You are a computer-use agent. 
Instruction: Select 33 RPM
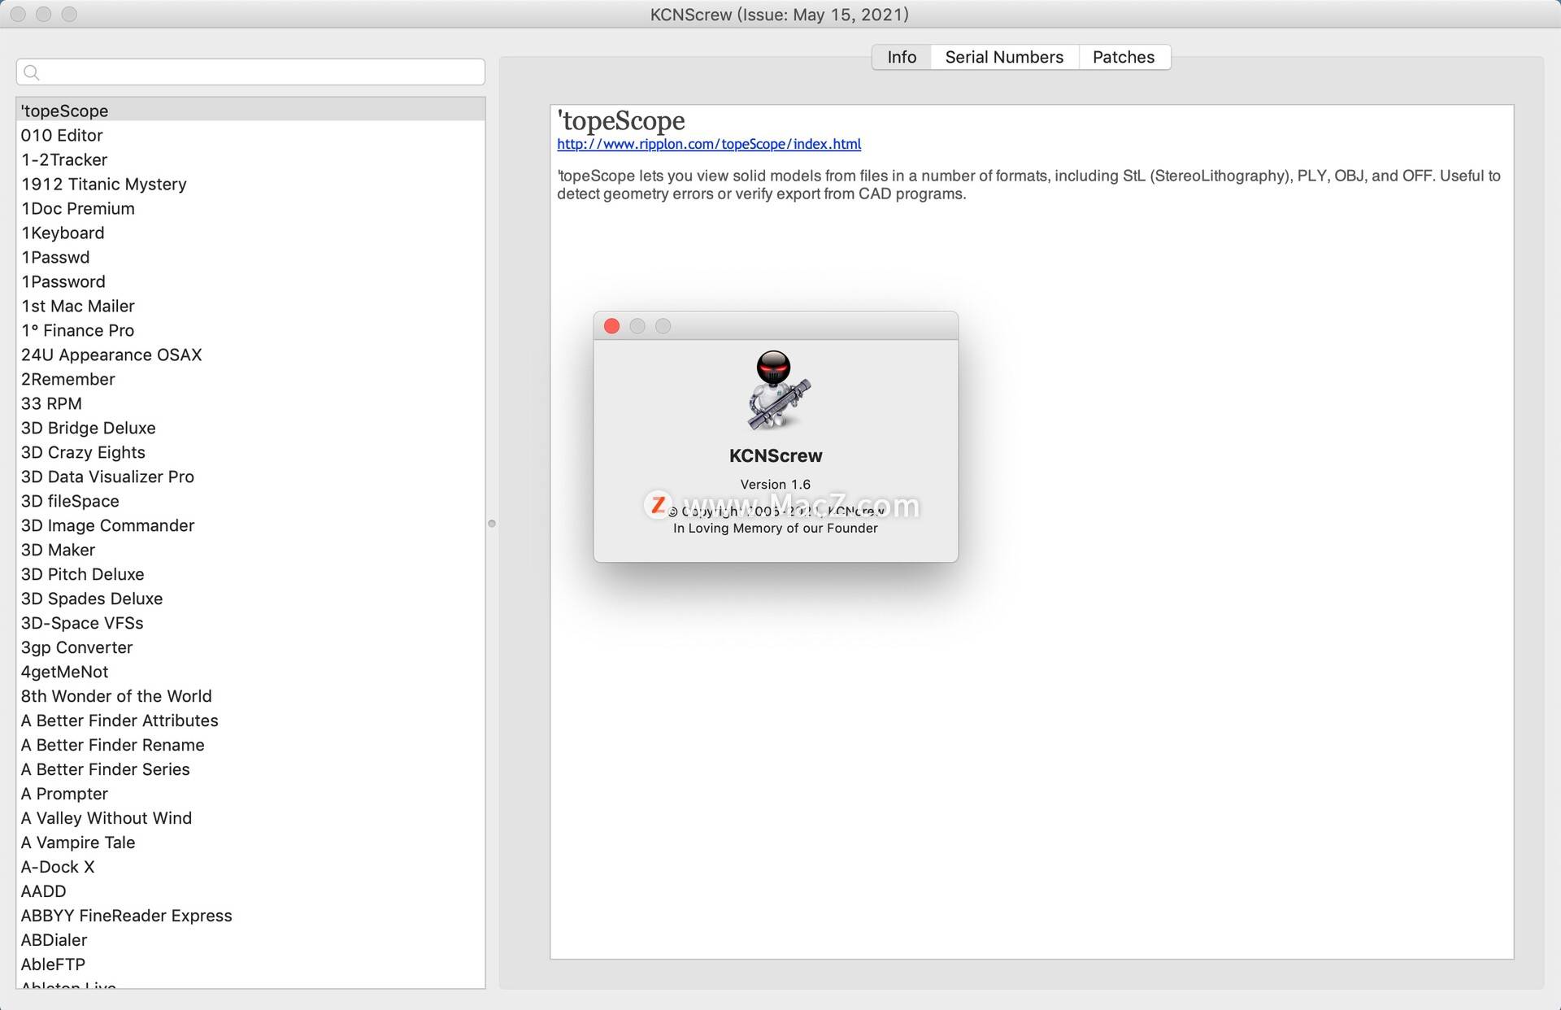tap(250, 403)
